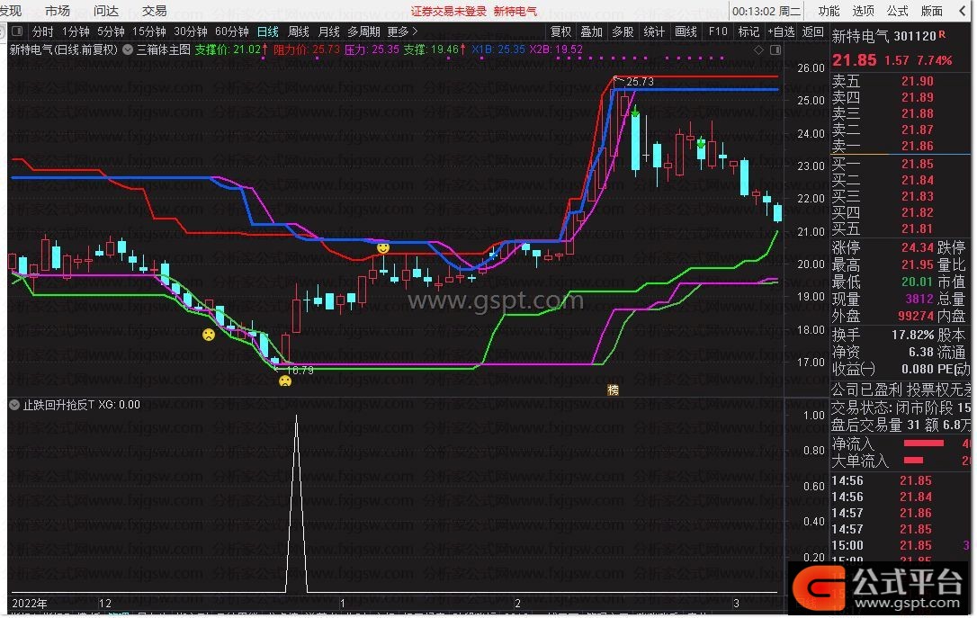The image size is (977, 618).
Task: Open the 版面 menu
Action: (x=932, y=11)
